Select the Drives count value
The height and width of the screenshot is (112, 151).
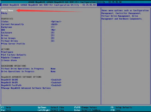(53, 35)
